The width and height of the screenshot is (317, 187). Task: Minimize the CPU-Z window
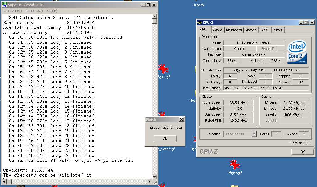[301, 22]
